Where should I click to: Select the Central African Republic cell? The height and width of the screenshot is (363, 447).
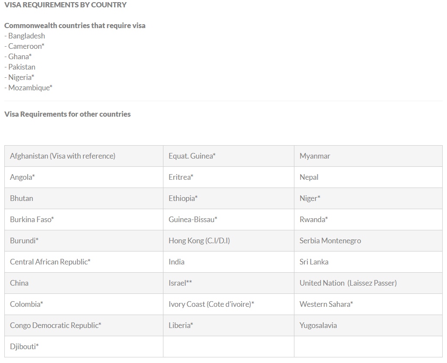(50, 262)
